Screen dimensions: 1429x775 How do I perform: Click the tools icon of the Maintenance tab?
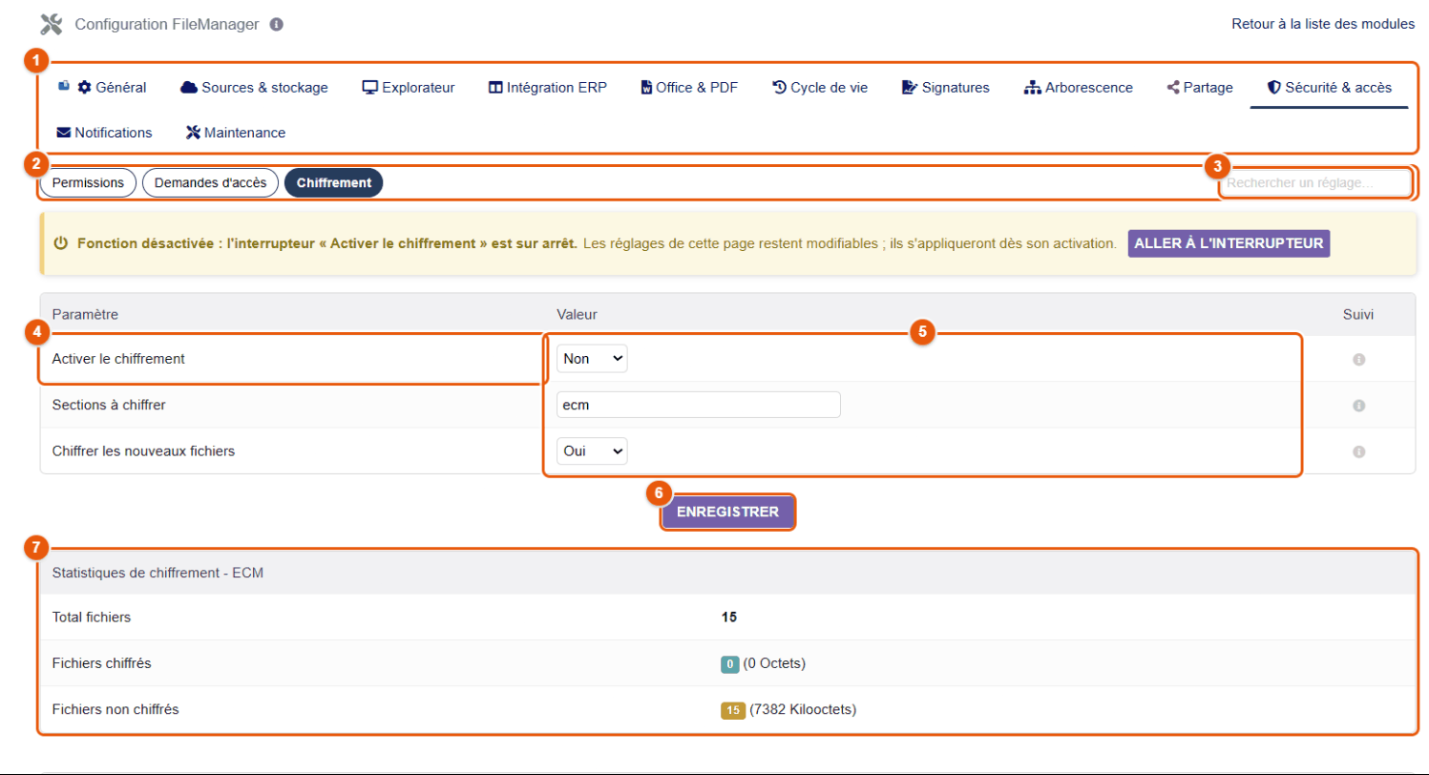pyautogui.click(x=193, y=133)
